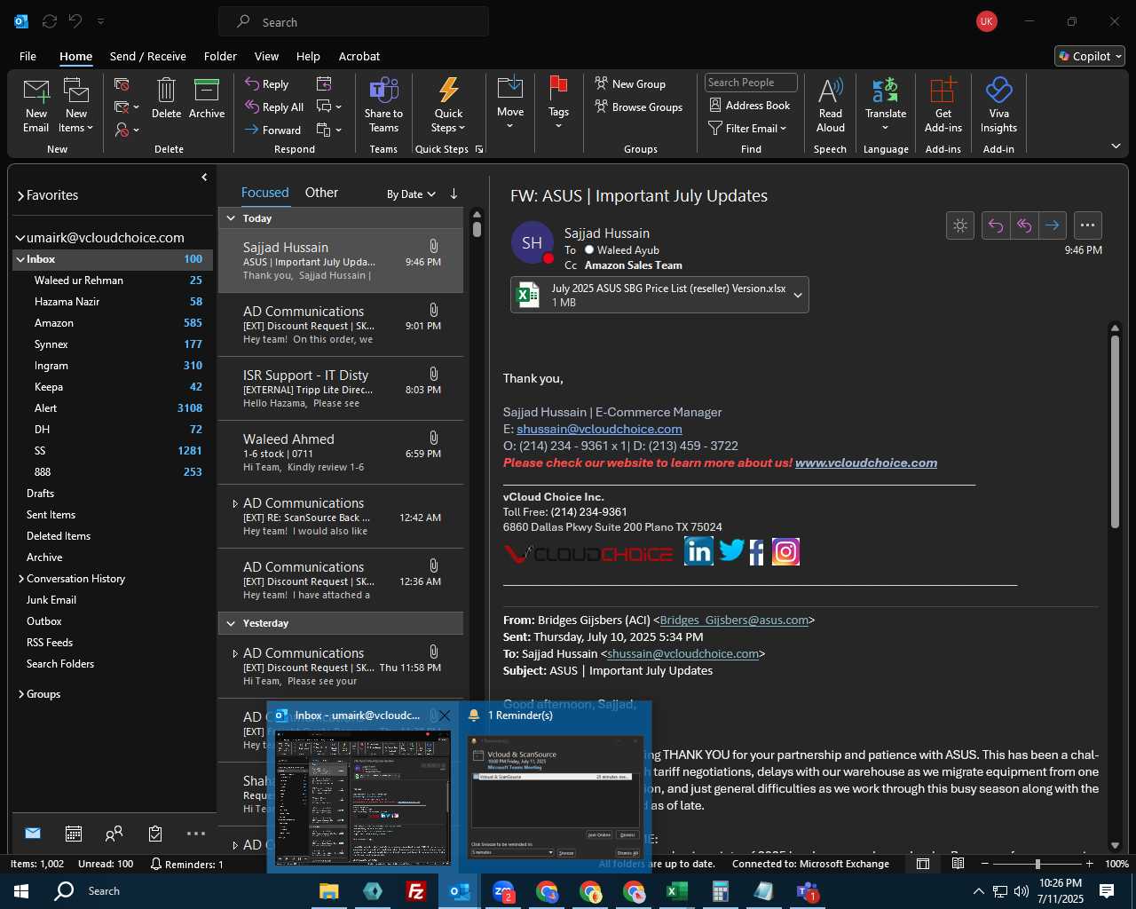This screenshot has width=1136, height=909.
Task: Switch to the Other inbox tab
Action: click(321, 193)
